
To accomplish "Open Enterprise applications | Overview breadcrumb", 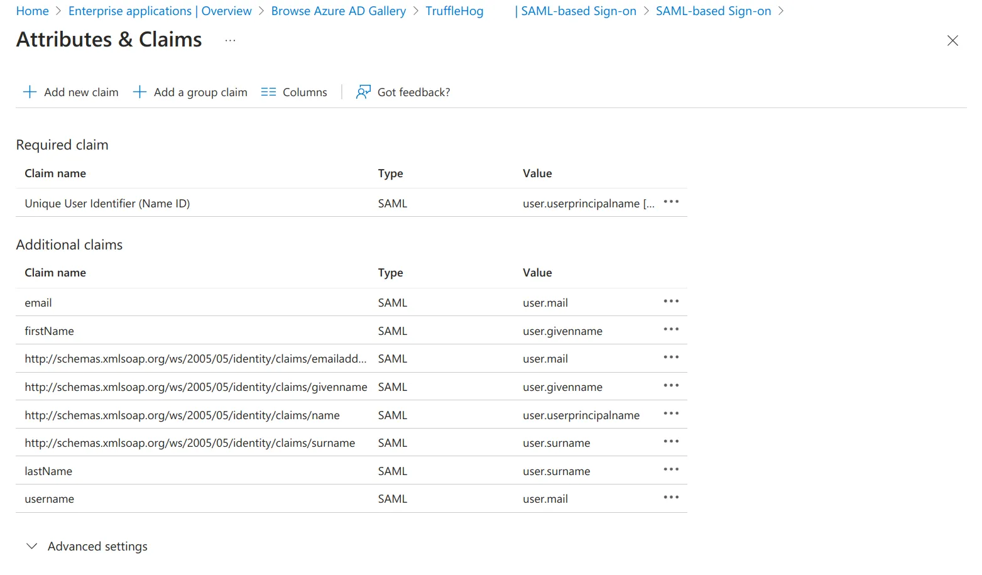I will (x=160, y=11).
